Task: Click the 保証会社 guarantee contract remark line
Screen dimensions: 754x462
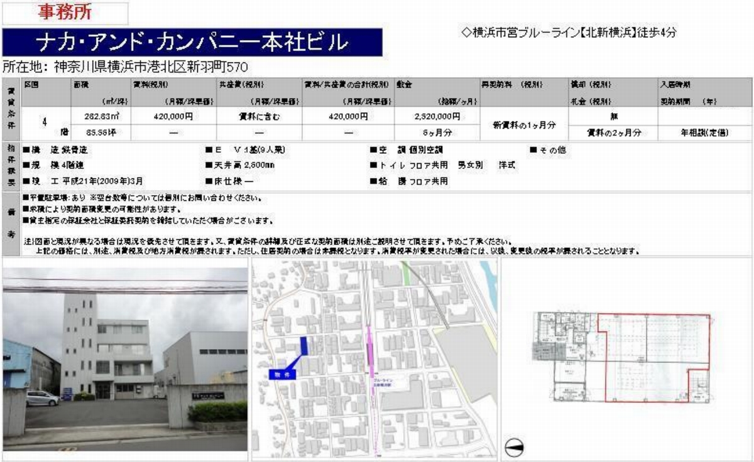Action: [148, 220]
